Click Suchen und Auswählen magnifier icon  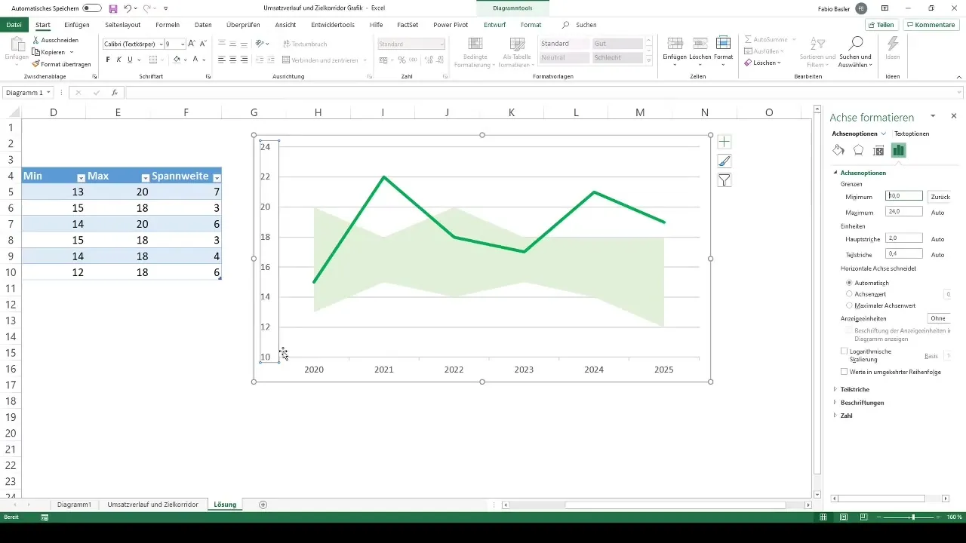tap(856, 42)
